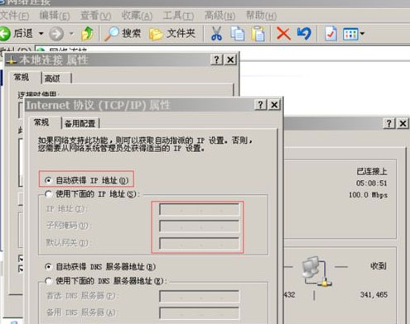Click the 备用 DNS 服务器 input field
410x324 pixels.
pos(199,313)
